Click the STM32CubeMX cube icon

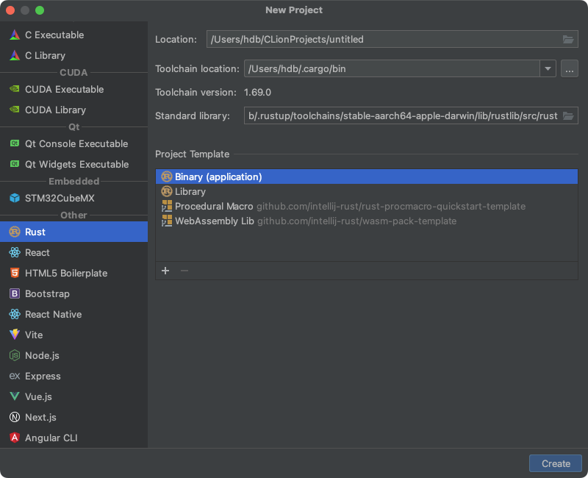pyautogui.click(x=15, y=198)
